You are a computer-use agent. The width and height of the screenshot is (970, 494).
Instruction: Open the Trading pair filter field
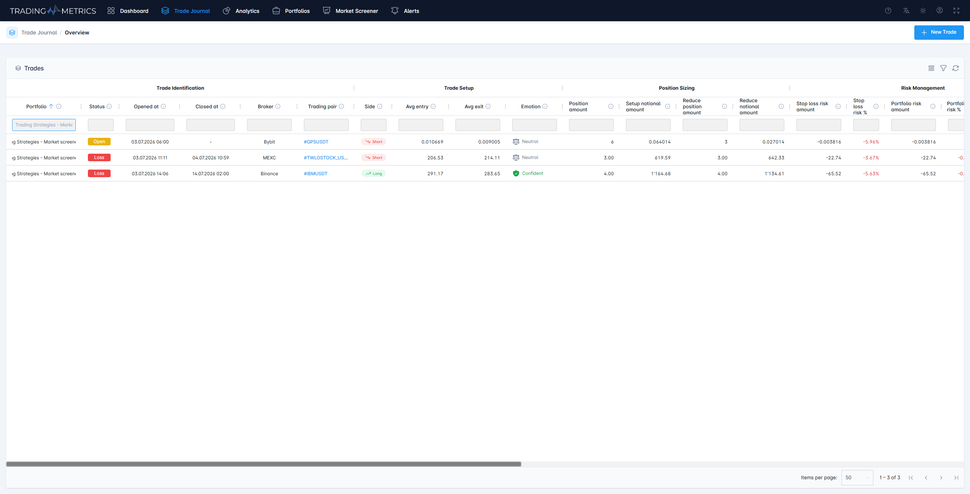pos(326,125)
